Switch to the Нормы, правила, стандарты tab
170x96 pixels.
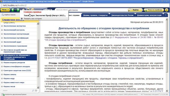pyautogui.click(x=95, y=15)
